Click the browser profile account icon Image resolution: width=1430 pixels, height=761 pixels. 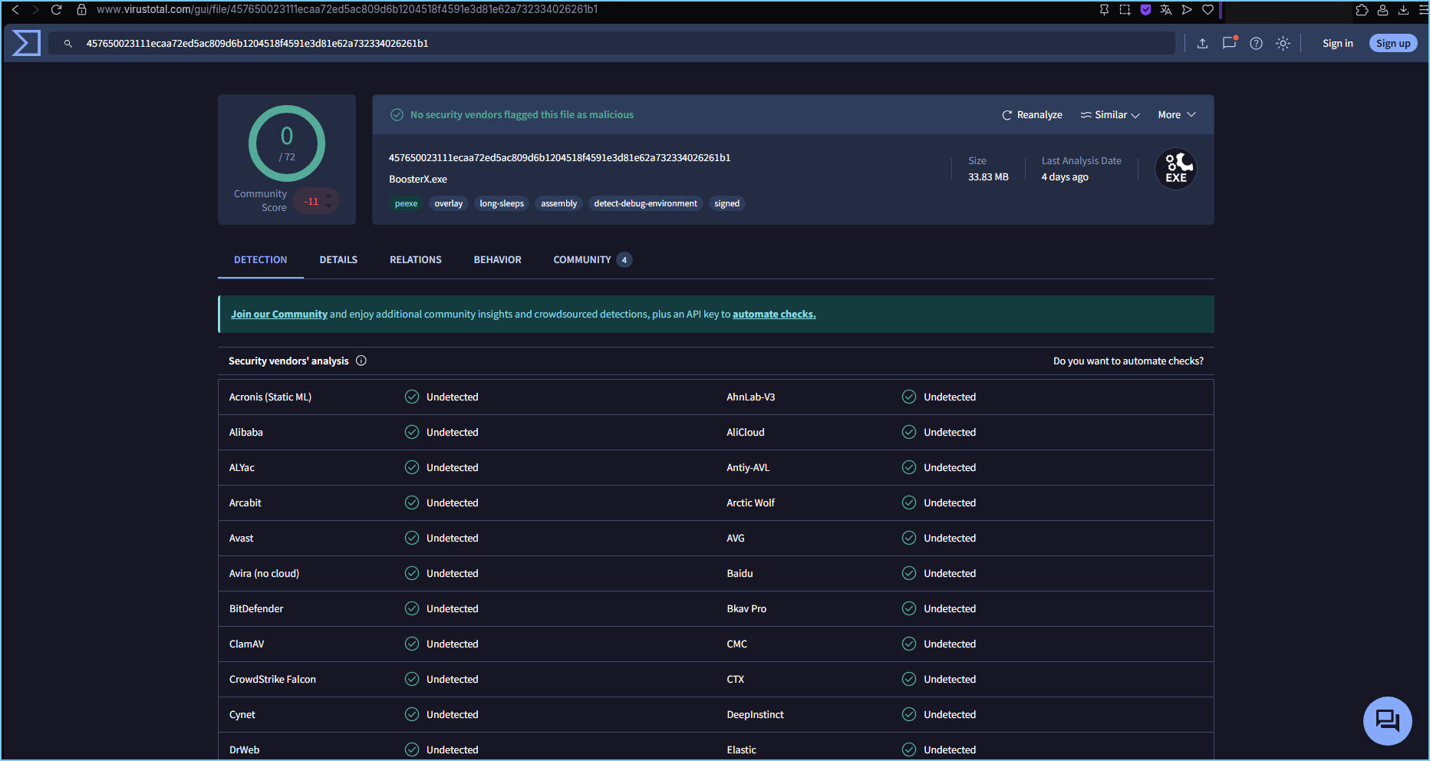tap(1382, 10)
